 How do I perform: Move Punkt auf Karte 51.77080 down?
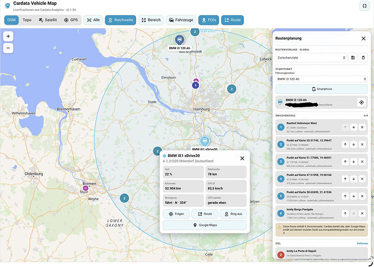(353, 161)
